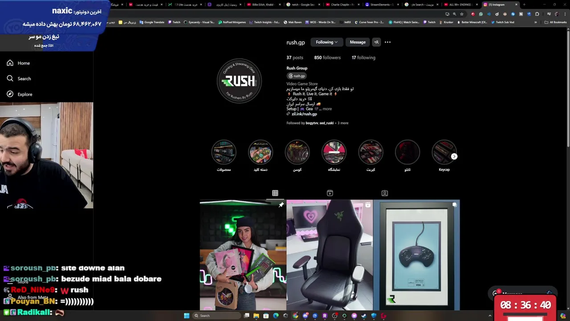The image size is (570, 321).
Task: Open the framed Sega controller poster post
Action: (x=416, y=255)
